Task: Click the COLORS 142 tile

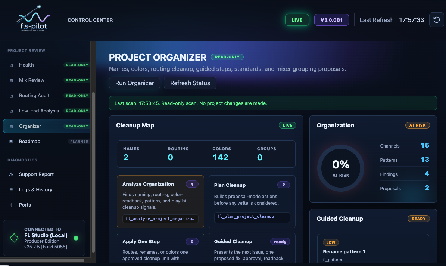Action: 229,154
